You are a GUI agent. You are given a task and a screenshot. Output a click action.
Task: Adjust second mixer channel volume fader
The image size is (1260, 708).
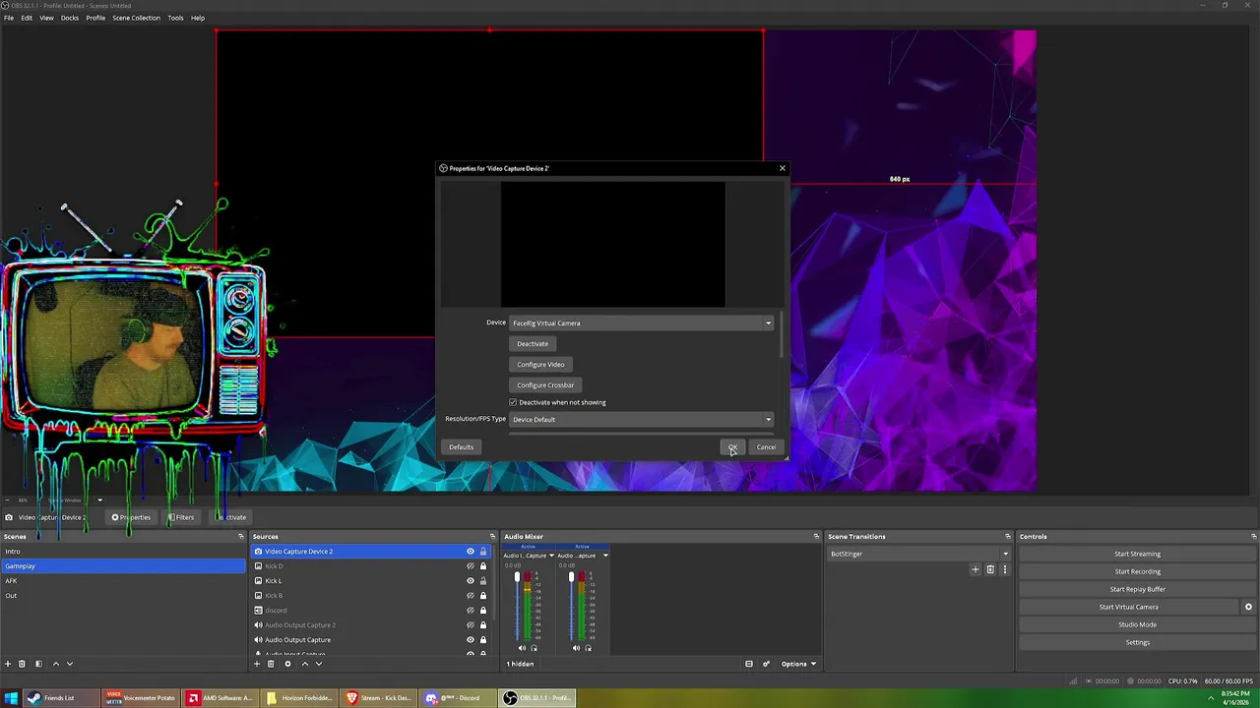click(x=571, y=577)
